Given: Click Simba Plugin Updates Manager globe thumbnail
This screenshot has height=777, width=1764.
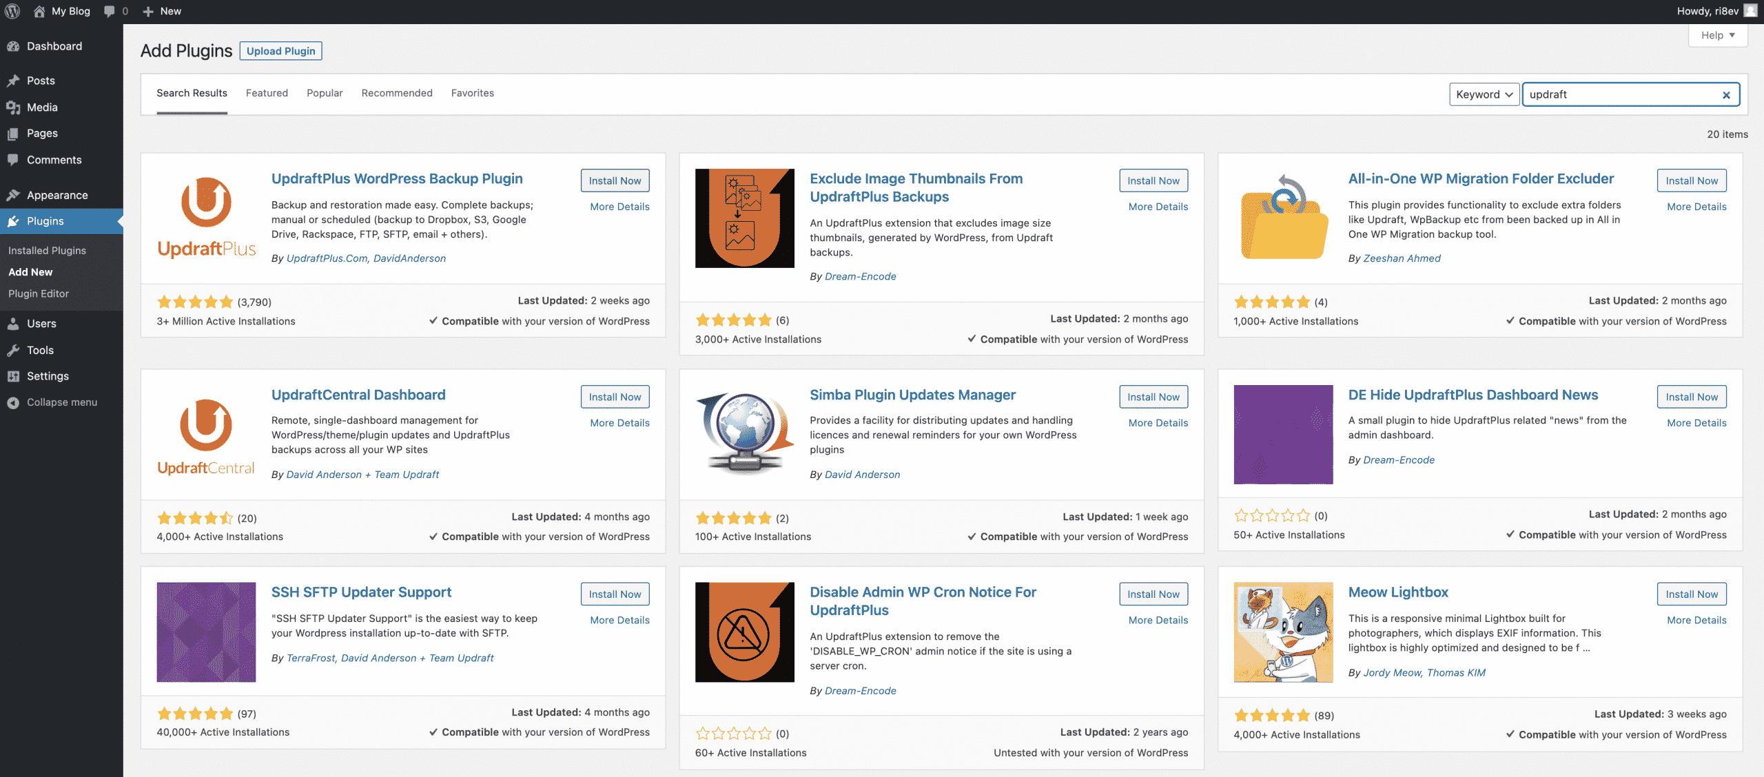Looking at the screenshot, I should point(745,434).
